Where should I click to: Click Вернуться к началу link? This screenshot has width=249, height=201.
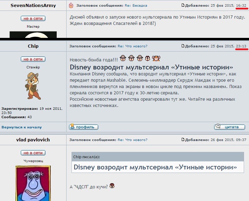point(21,127)
